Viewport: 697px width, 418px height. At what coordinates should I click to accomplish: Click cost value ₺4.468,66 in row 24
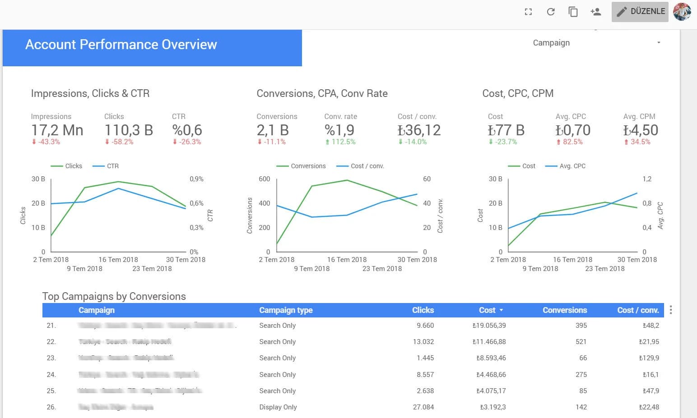[x=491, y=375]
